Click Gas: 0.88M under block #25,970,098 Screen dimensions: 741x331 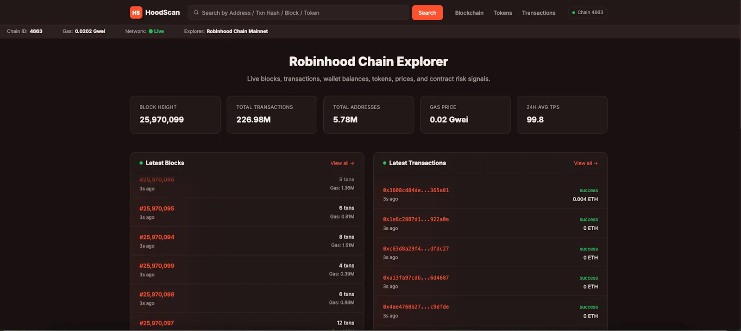pyautogui.click(x=342, y=303)
